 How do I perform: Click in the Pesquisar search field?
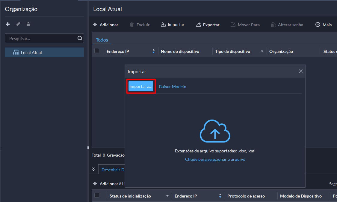tap(40, 39)
